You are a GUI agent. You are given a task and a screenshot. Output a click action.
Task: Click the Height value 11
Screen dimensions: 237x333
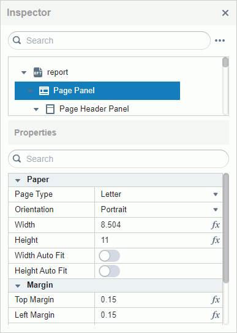(x=105, y=240)
